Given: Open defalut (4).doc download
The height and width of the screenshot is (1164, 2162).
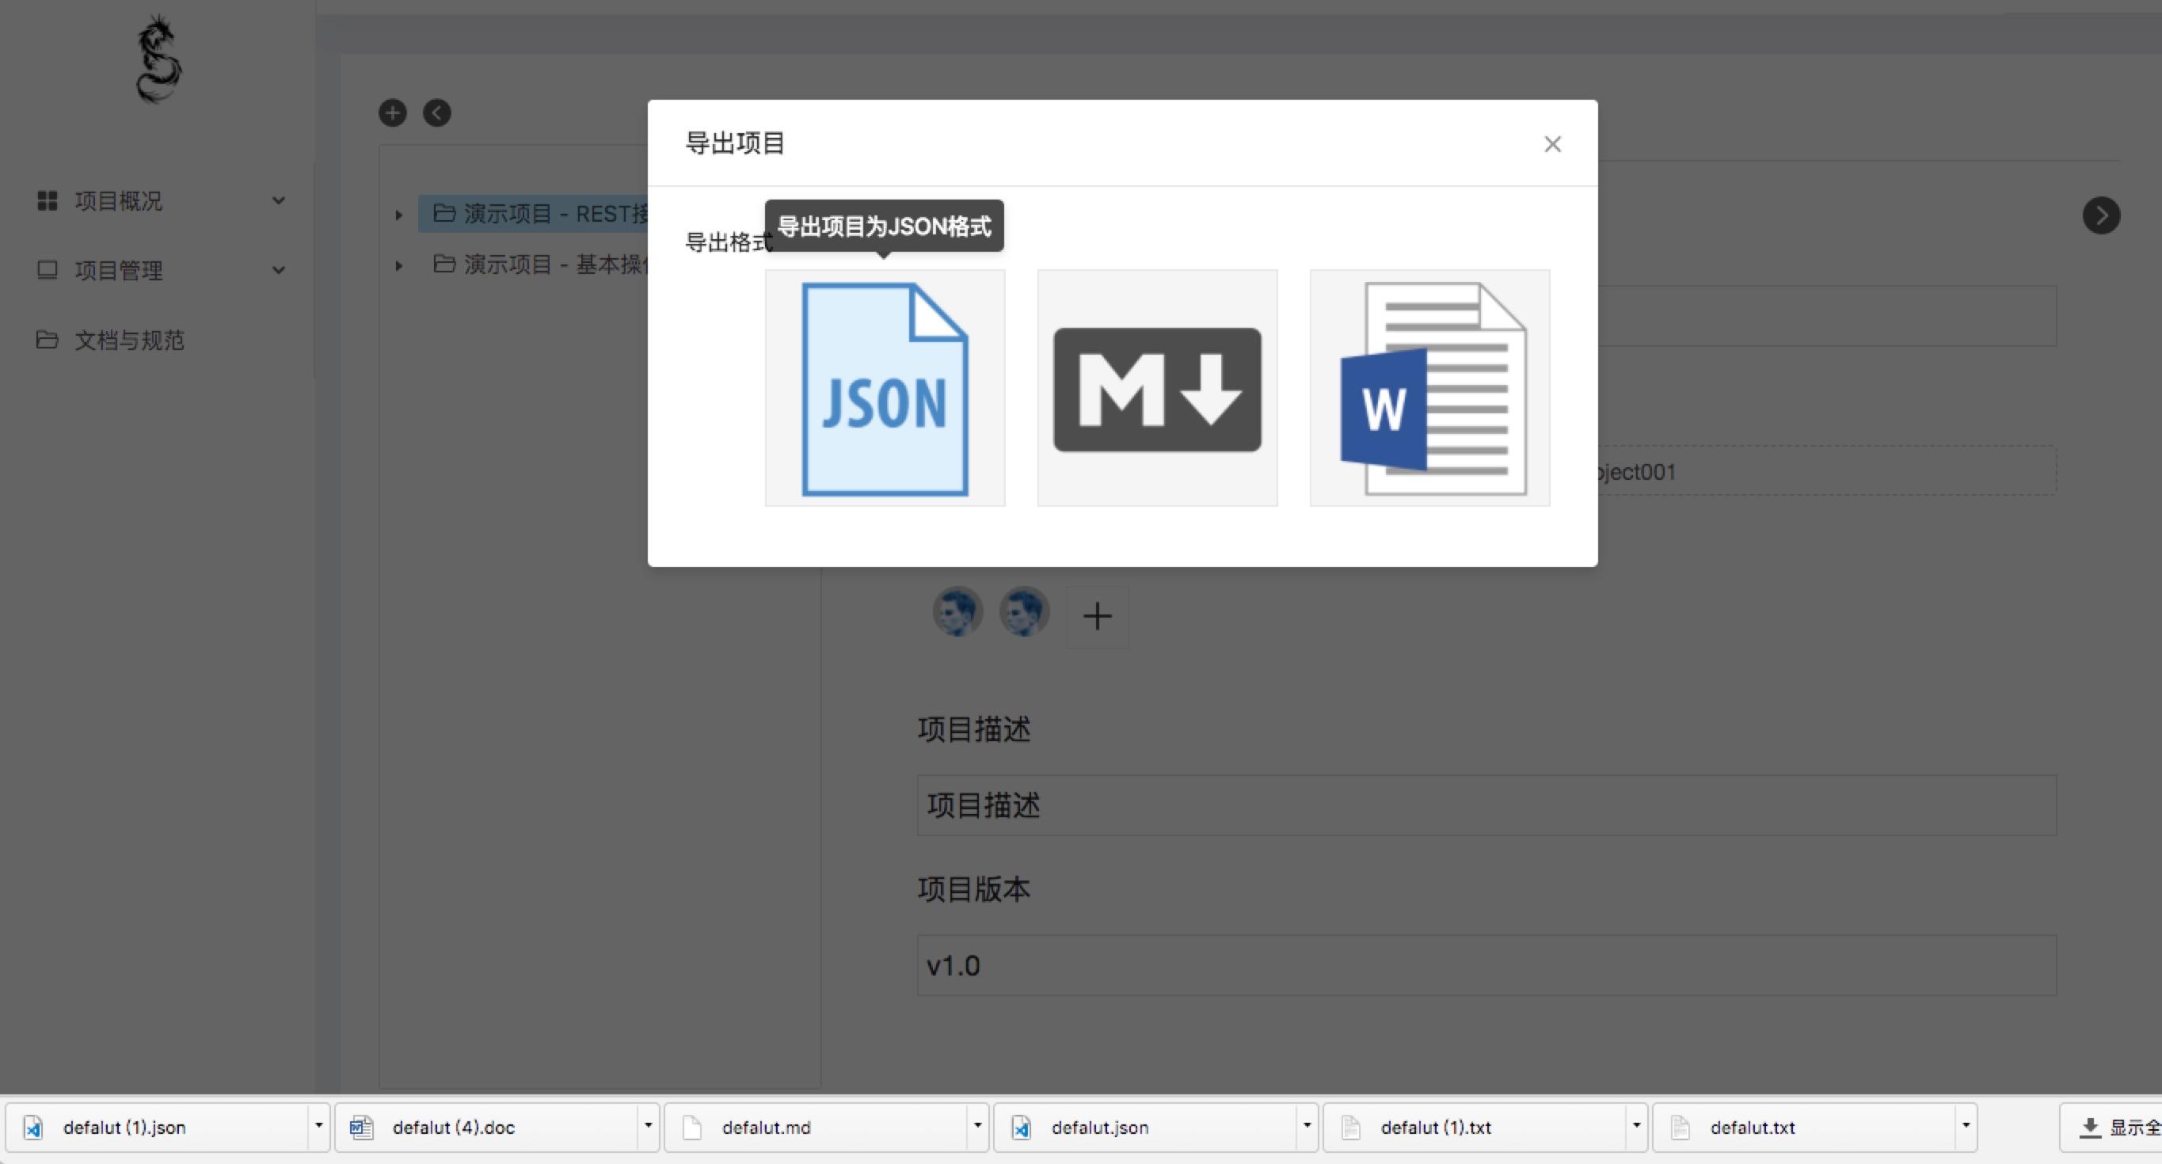Looking at the screenshot, I should point(485,1127).
